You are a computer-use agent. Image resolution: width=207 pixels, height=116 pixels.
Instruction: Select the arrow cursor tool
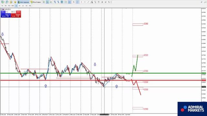point(74,2)
